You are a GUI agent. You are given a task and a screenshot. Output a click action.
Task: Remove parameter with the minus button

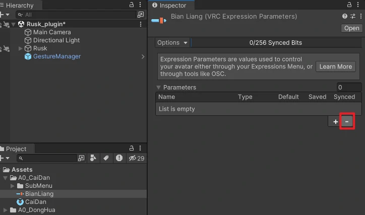(347, 122)
